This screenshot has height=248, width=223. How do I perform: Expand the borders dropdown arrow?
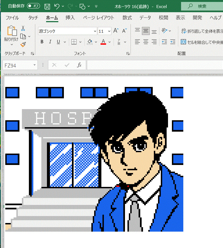[x=80, y=42]
